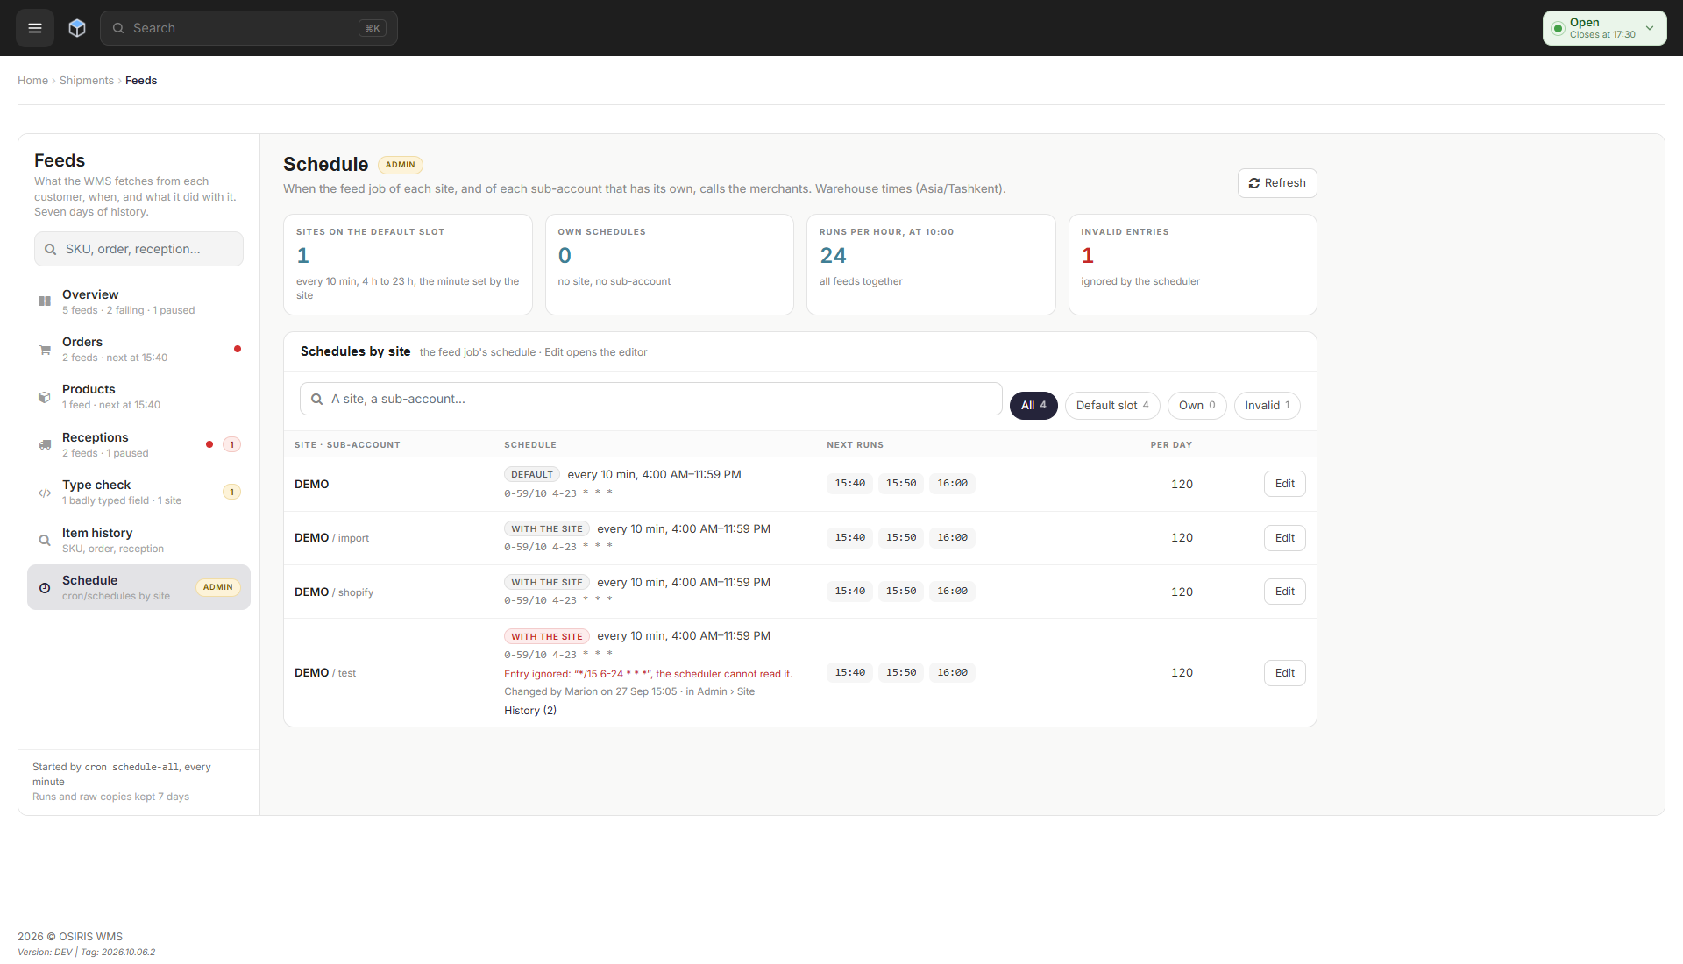This screenshot has width=1683, height=964.
Task: Select the All filter tab
Action: click(x=1033, y=406)
